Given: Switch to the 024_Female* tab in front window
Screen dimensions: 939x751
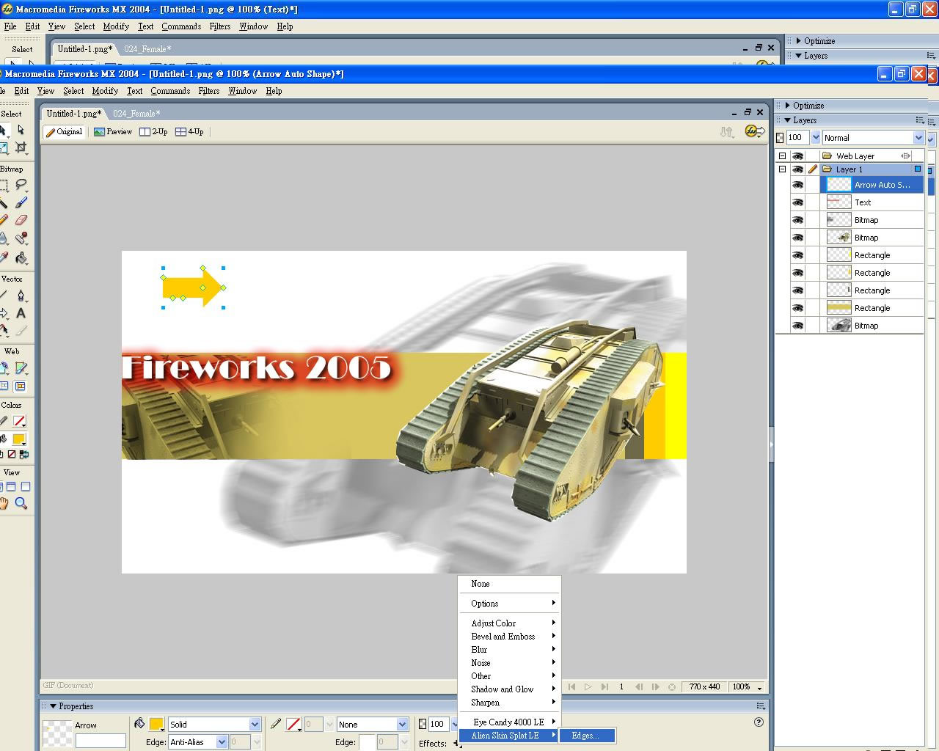Looking at the screenshot, I should point(136,114).
